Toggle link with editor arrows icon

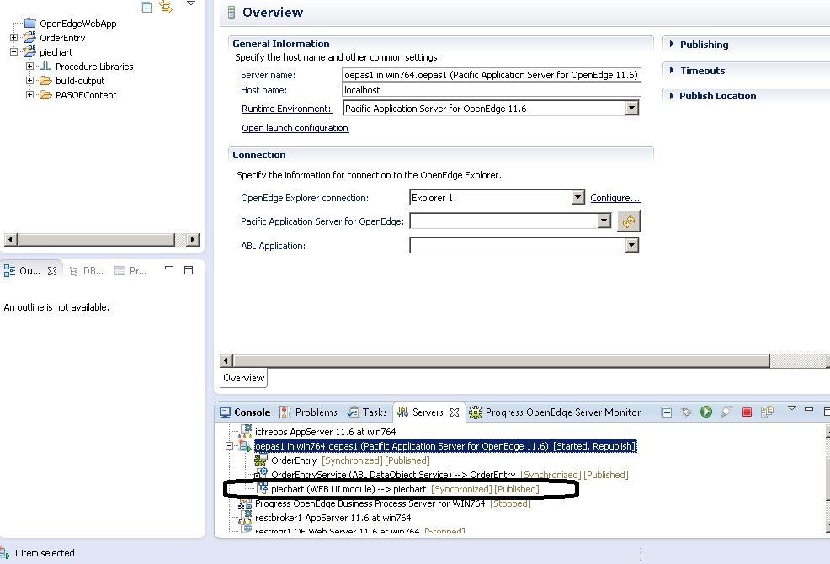(166, 7)
